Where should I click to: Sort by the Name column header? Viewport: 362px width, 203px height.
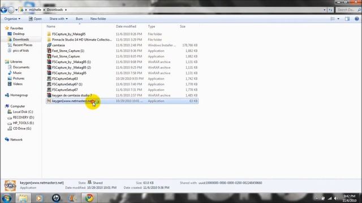click(51, 27)
